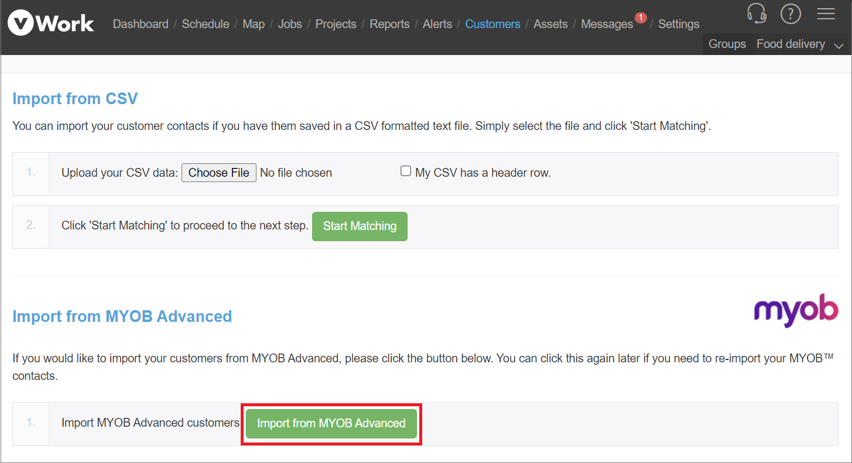The image size is (852, 463).
Task: Open the headset support icon
Action: [x=757, y=13]
